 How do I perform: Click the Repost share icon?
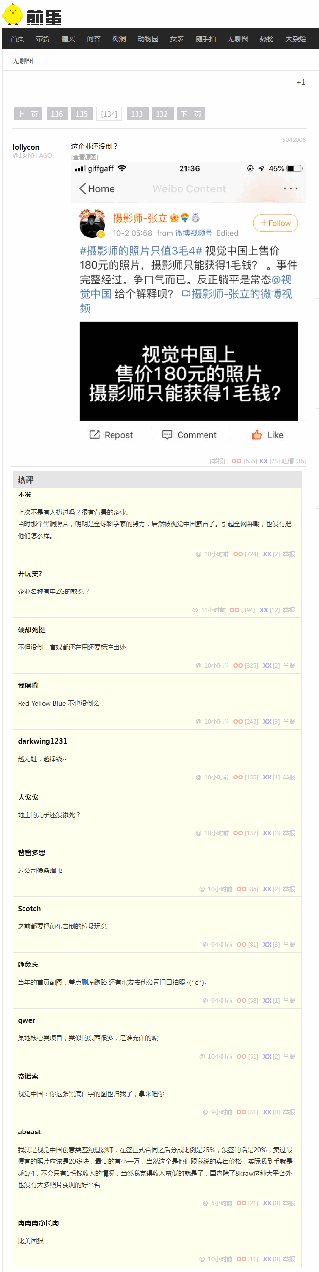[x=94, y=435]
